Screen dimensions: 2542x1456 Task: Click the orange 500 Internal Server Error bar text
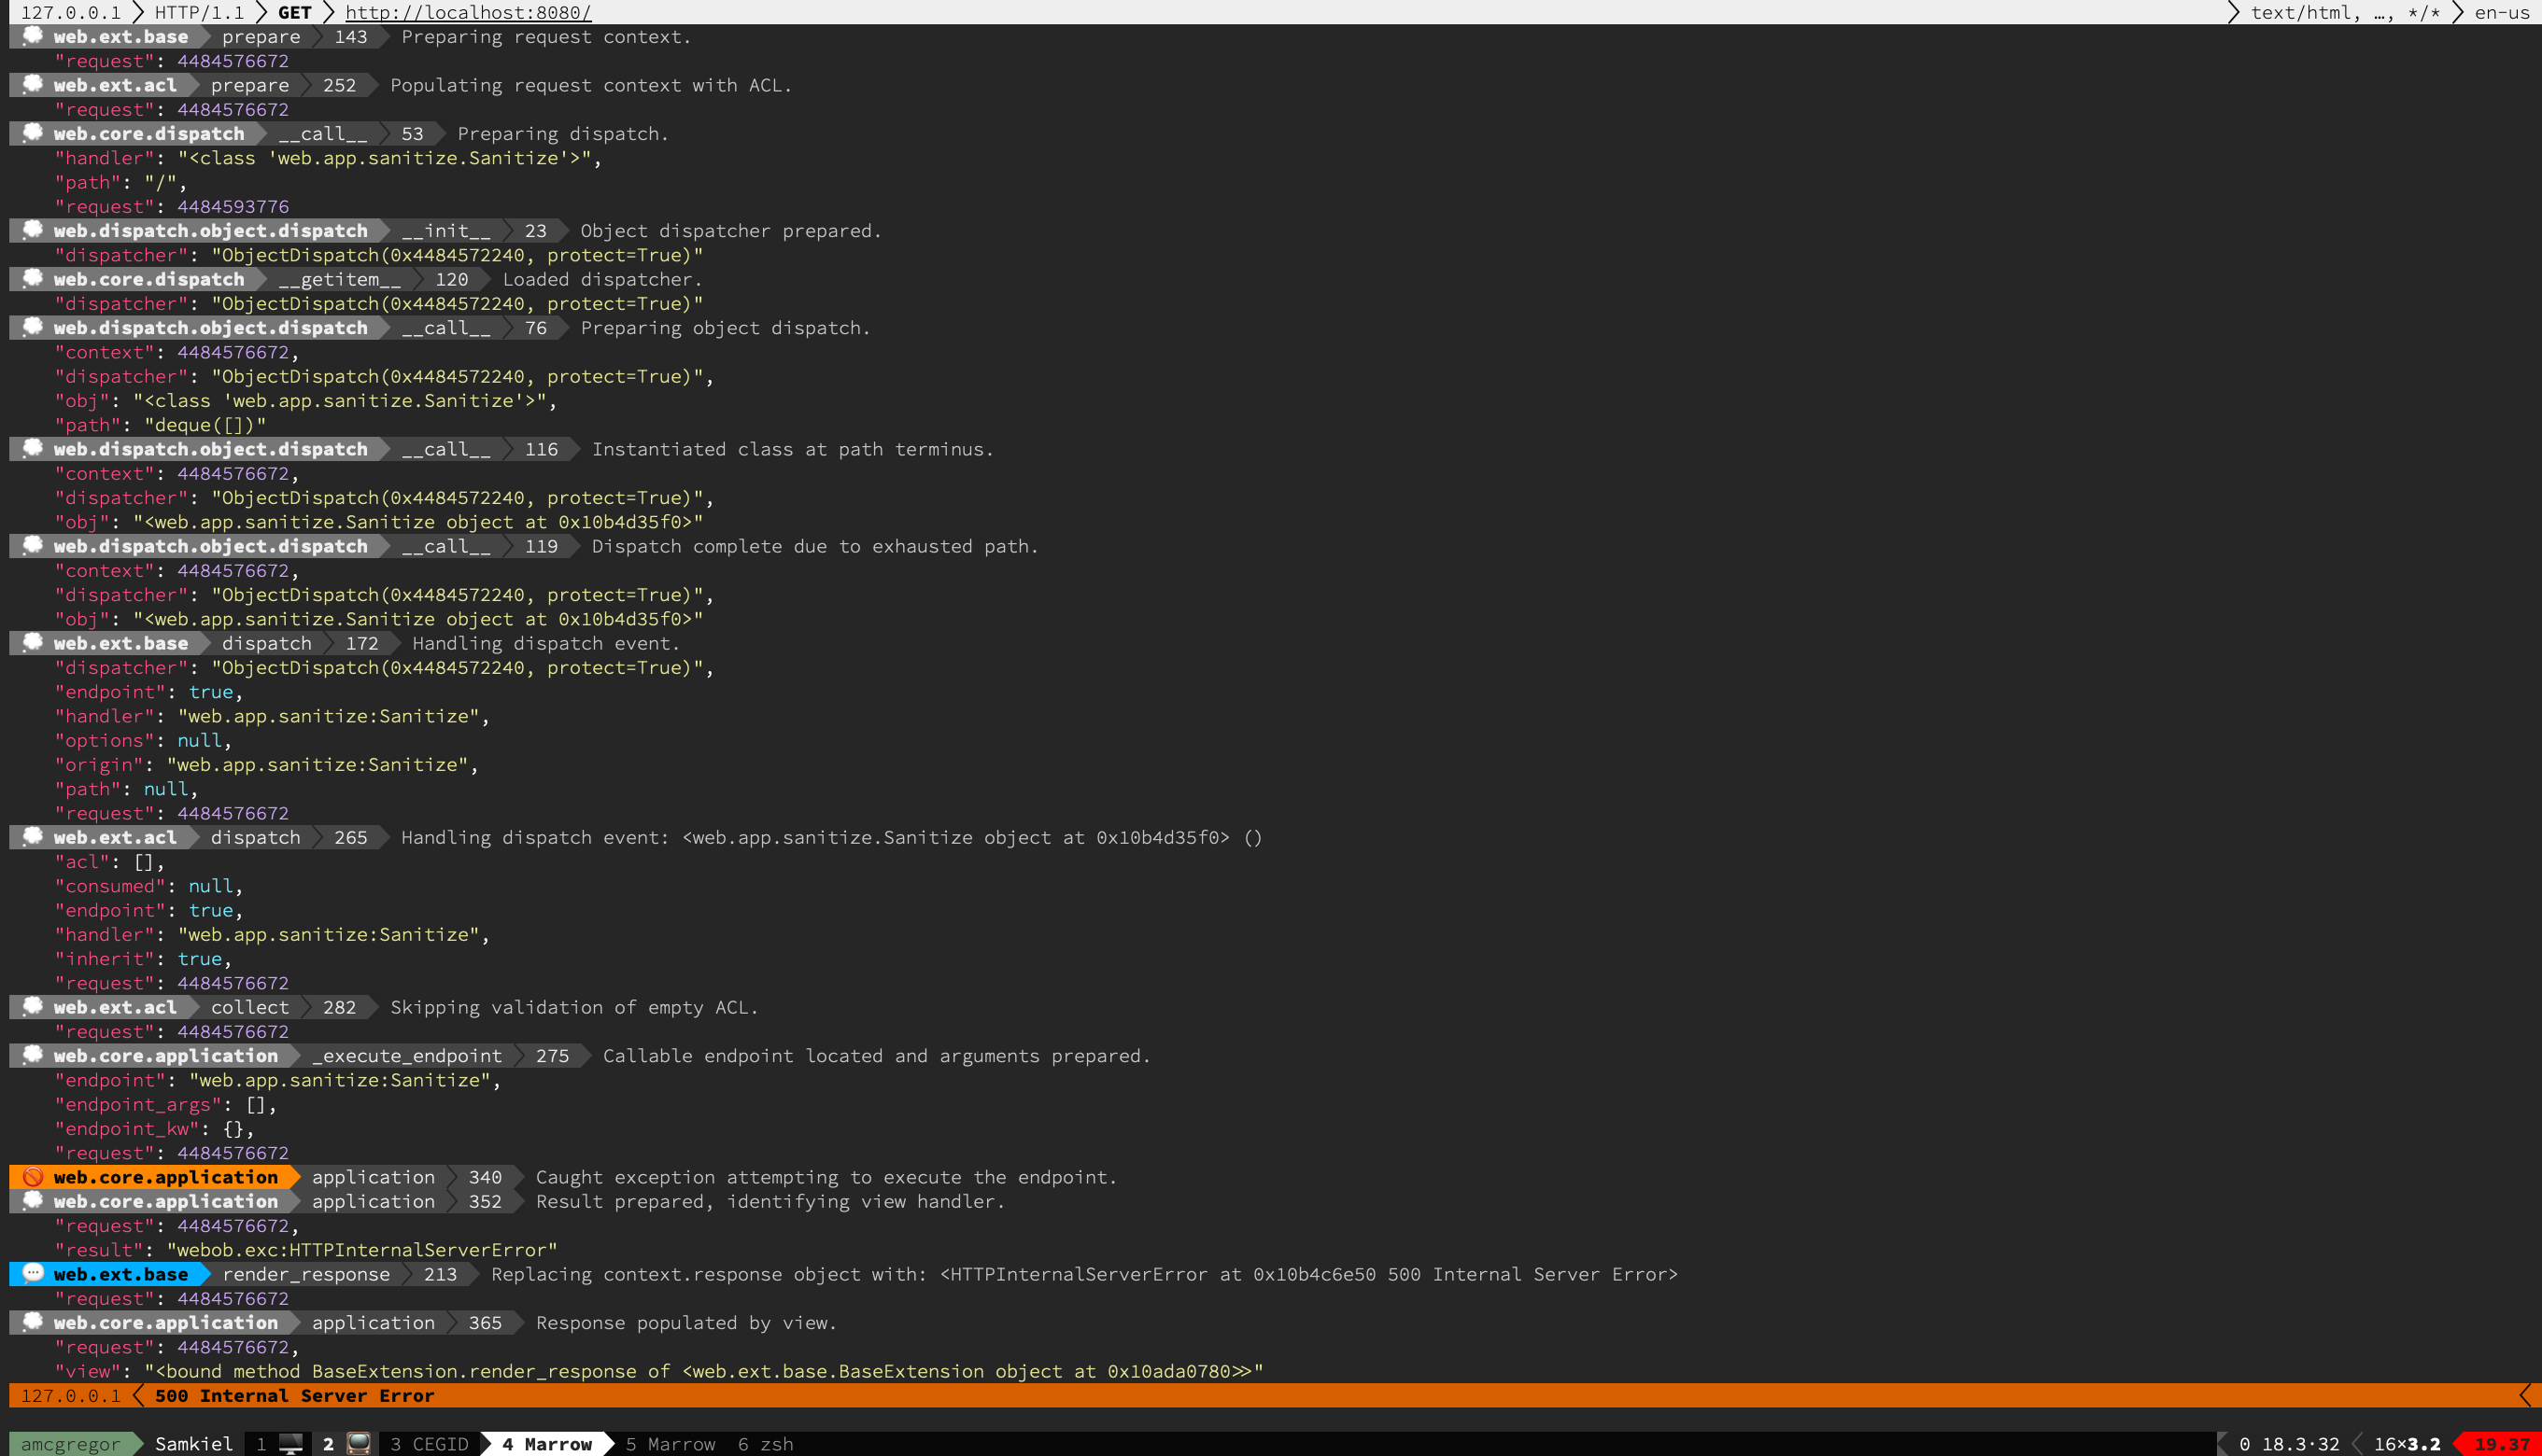294,1395
